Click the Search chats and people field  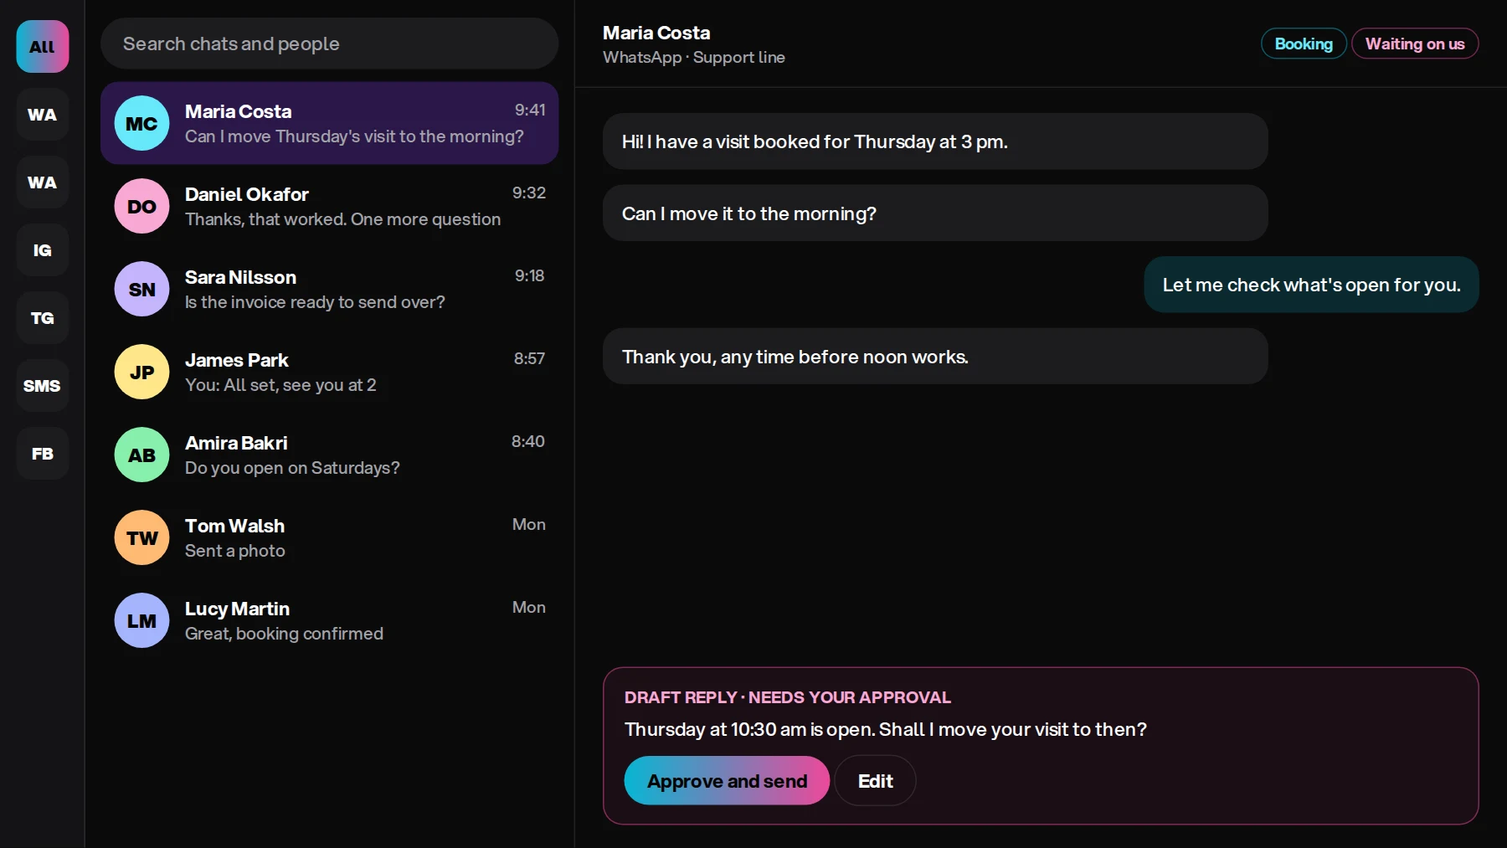[x=329, y=44]
